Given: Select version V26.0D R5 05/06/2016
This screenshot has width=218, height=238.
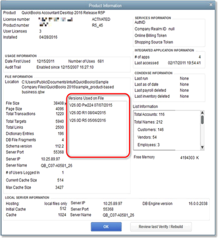Looking at the screenshot, I should tap(88, 120).
